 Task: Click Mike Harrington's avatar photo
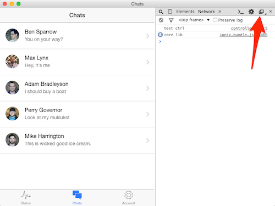(x=12, y=140)
